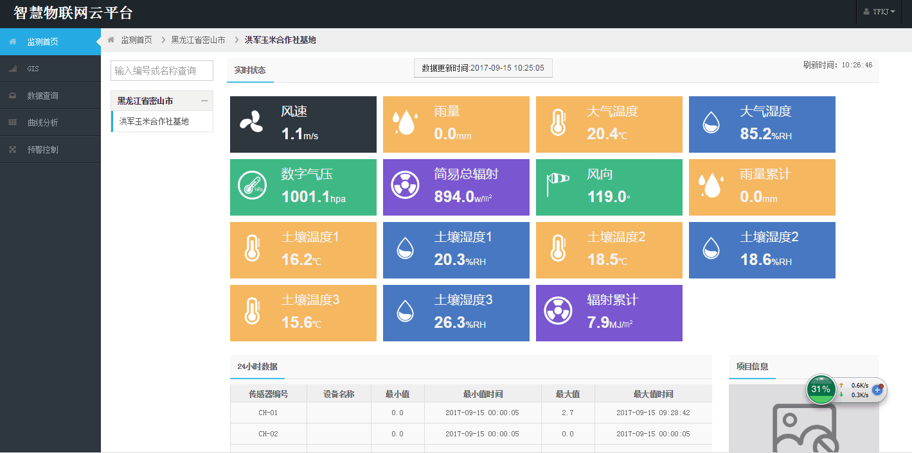Click the 31% download progress circle
The width and height of the screenshot is (912, 453).
[821, 389]
